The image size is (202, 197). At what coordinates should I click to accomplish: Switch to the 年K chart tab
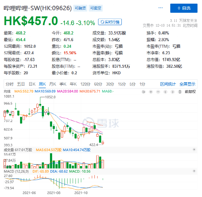click(x=73, y=84)
